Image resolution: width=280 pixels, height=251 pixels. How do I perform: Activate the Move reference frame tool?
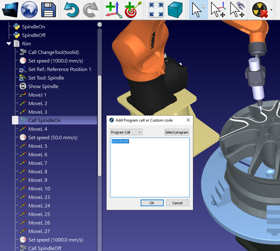click(x=218, y=9)
